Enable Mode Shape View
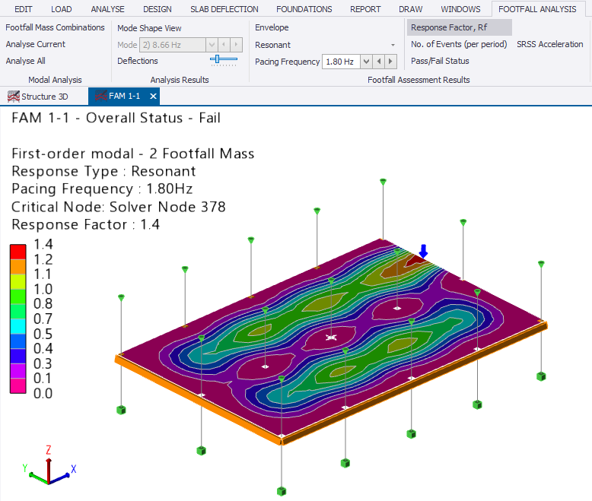The width and height of the screenshot is (592, 501). click(x=149, y=28)
